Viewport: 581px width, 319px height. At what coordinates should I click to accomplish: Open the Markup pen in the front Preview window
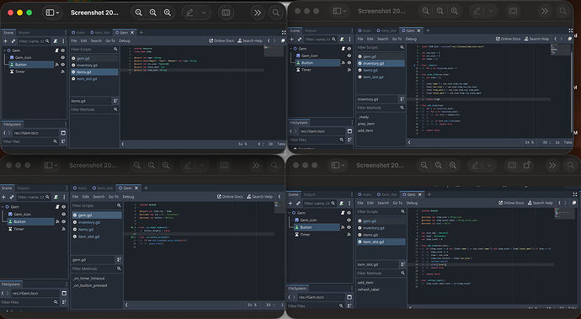pyautogui.click(x=190, y=13)
